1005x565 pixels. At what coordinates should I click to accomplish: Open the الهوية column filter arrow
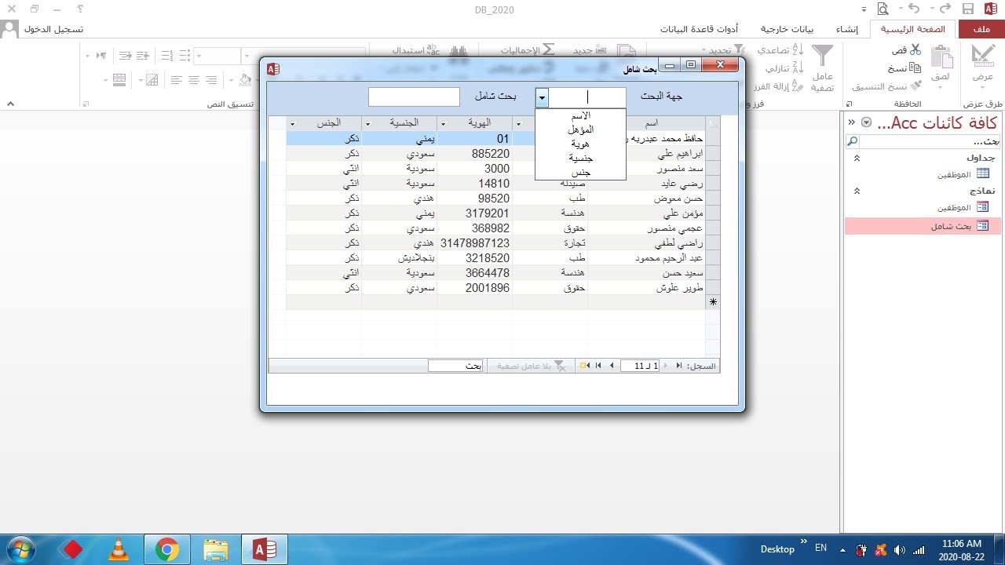443,124
